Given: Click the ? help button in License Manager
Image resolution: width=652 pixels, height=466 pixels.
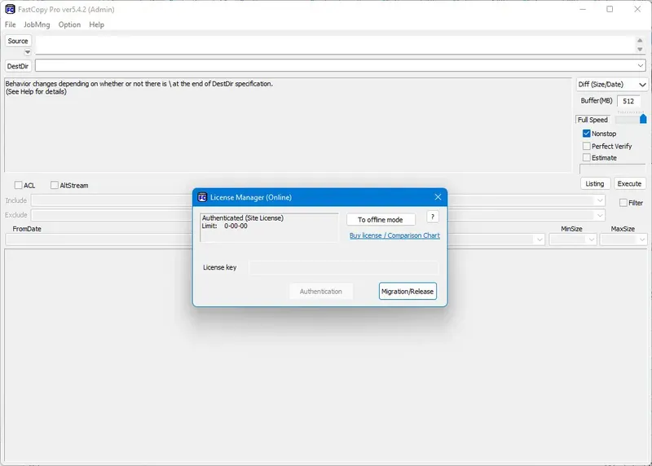Looking at the screenshot, I should pyautogui.click(x=433, y=217).
